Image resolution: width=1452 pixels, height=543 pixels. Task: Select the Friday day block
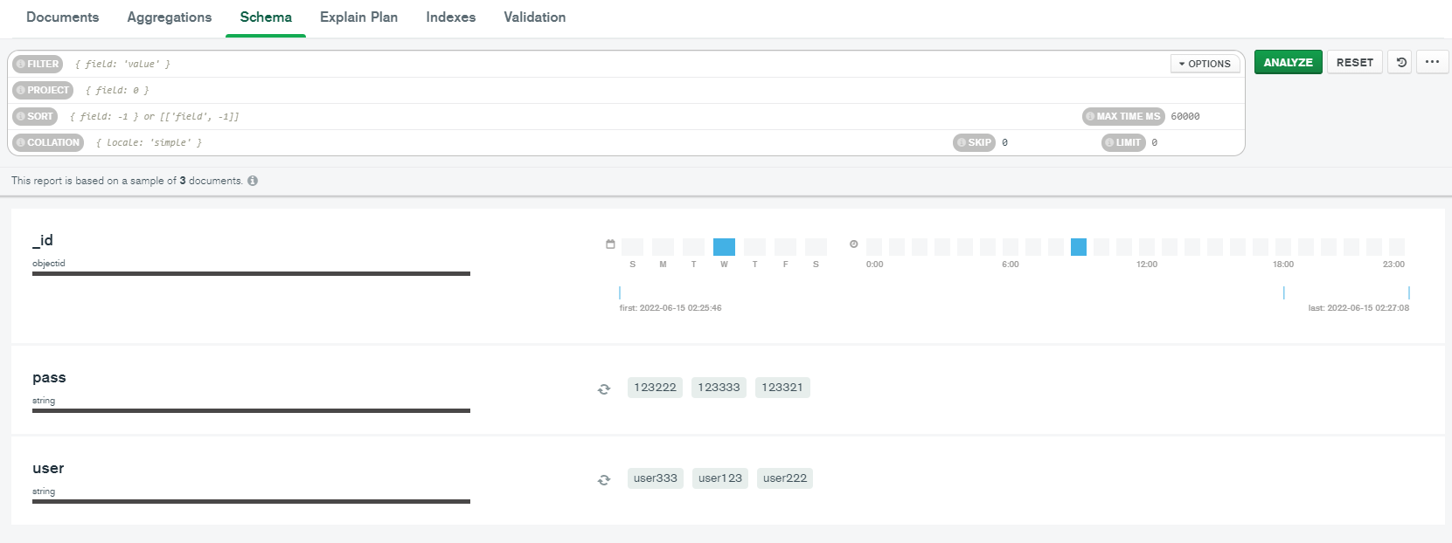coord(785,247)
